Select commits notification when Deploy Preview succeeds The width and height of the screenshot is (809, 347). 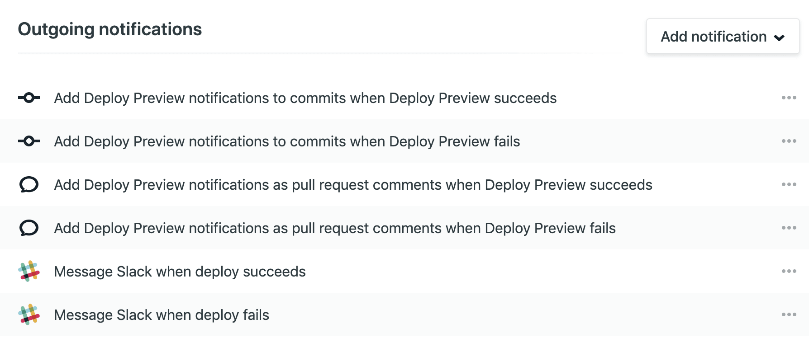pos(305,98)
